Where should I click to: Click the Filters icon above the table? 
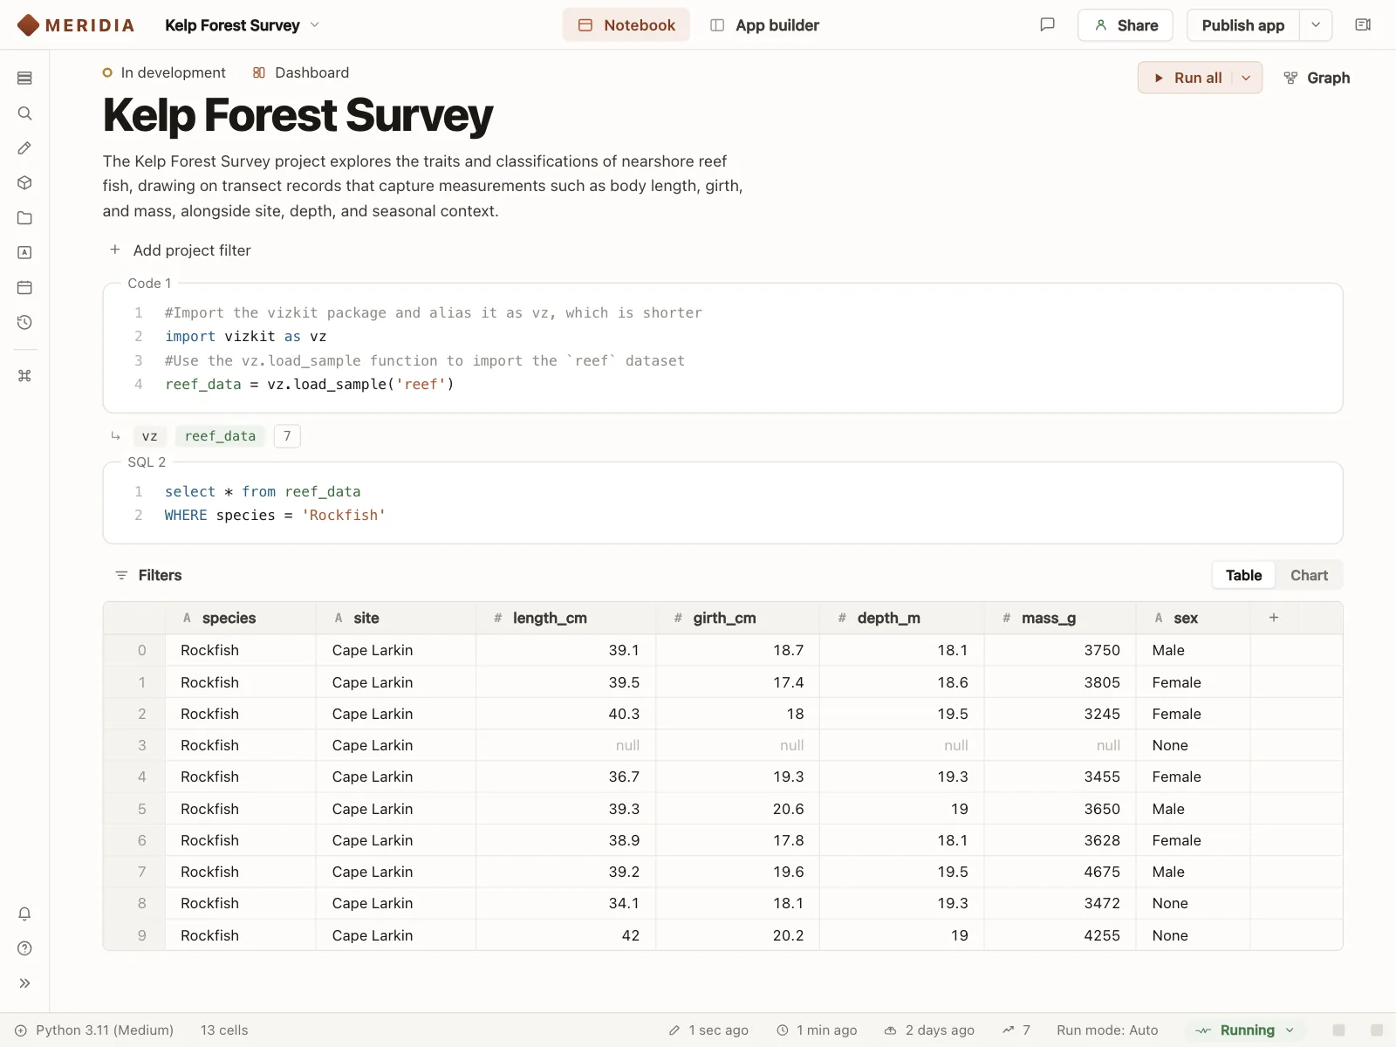coord(121,575)
